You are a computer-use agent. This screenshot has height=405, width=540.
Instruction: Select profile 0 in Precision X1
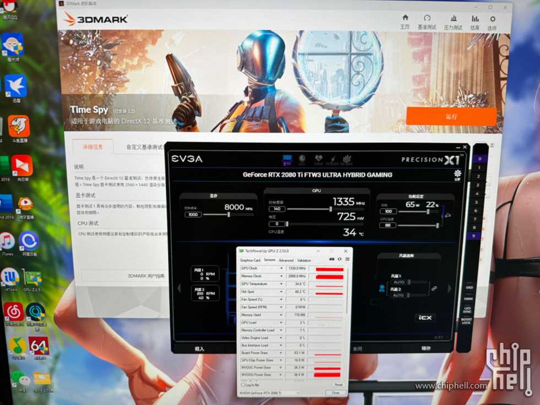[x=480, y=159]
